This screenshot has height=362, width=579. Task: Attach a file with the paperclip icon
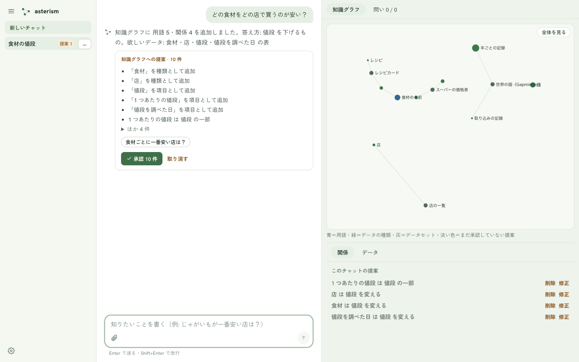click(114, 338)
